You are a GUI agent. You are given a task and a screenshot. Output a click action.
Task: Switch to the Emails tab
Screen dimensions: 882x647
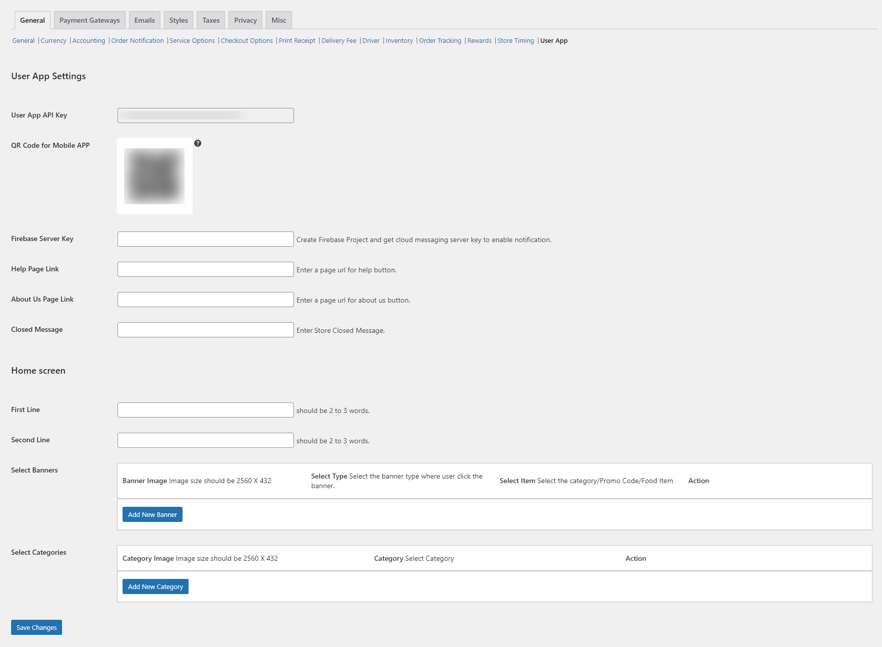point(145,20)
